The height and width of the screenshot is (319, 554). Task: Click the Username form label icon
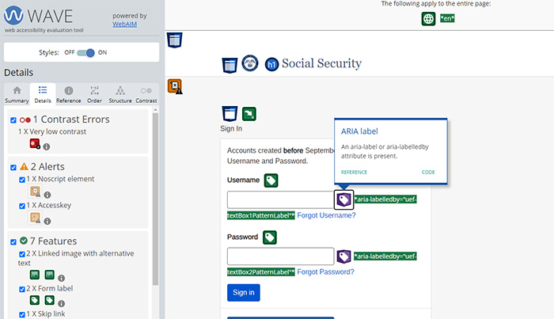click(271, 180)
